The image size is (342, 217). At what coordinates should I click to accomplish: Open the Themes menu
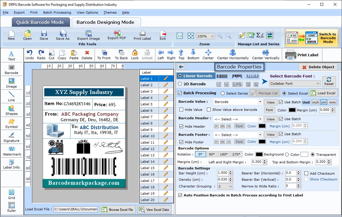point(110,12)
